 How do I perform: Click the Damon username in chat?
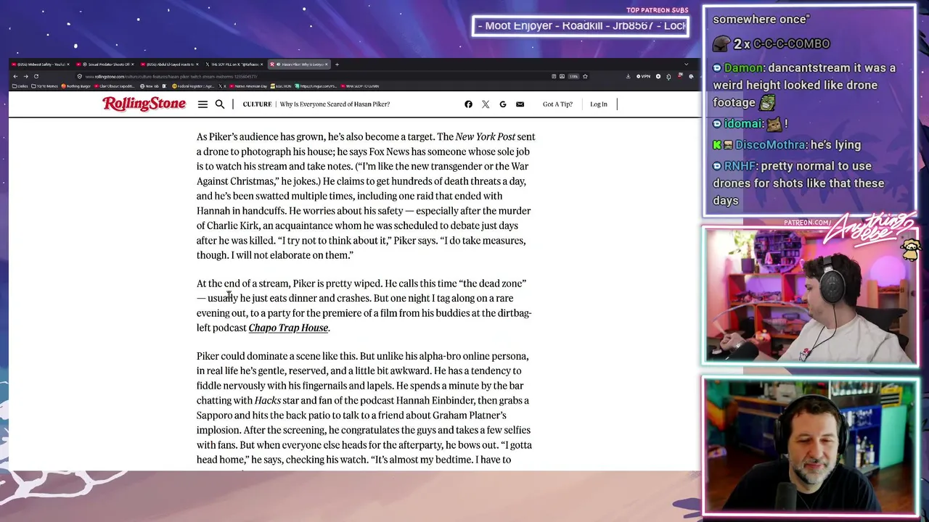coord(743,67)
